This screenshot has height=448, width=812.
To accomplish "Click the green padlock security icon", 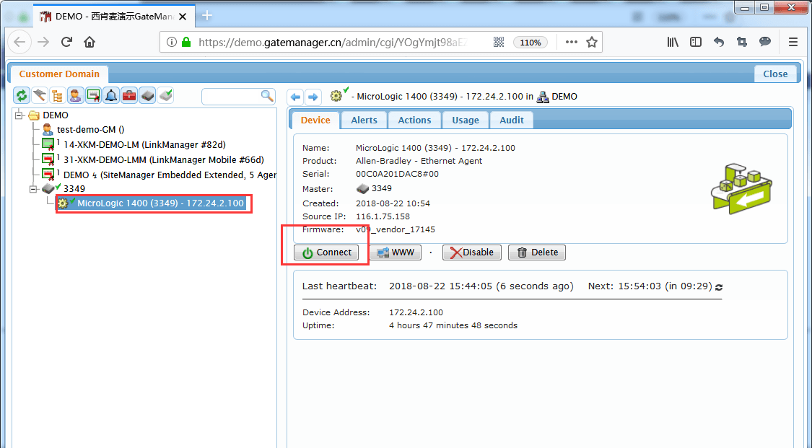I will (x=186, y=43).
